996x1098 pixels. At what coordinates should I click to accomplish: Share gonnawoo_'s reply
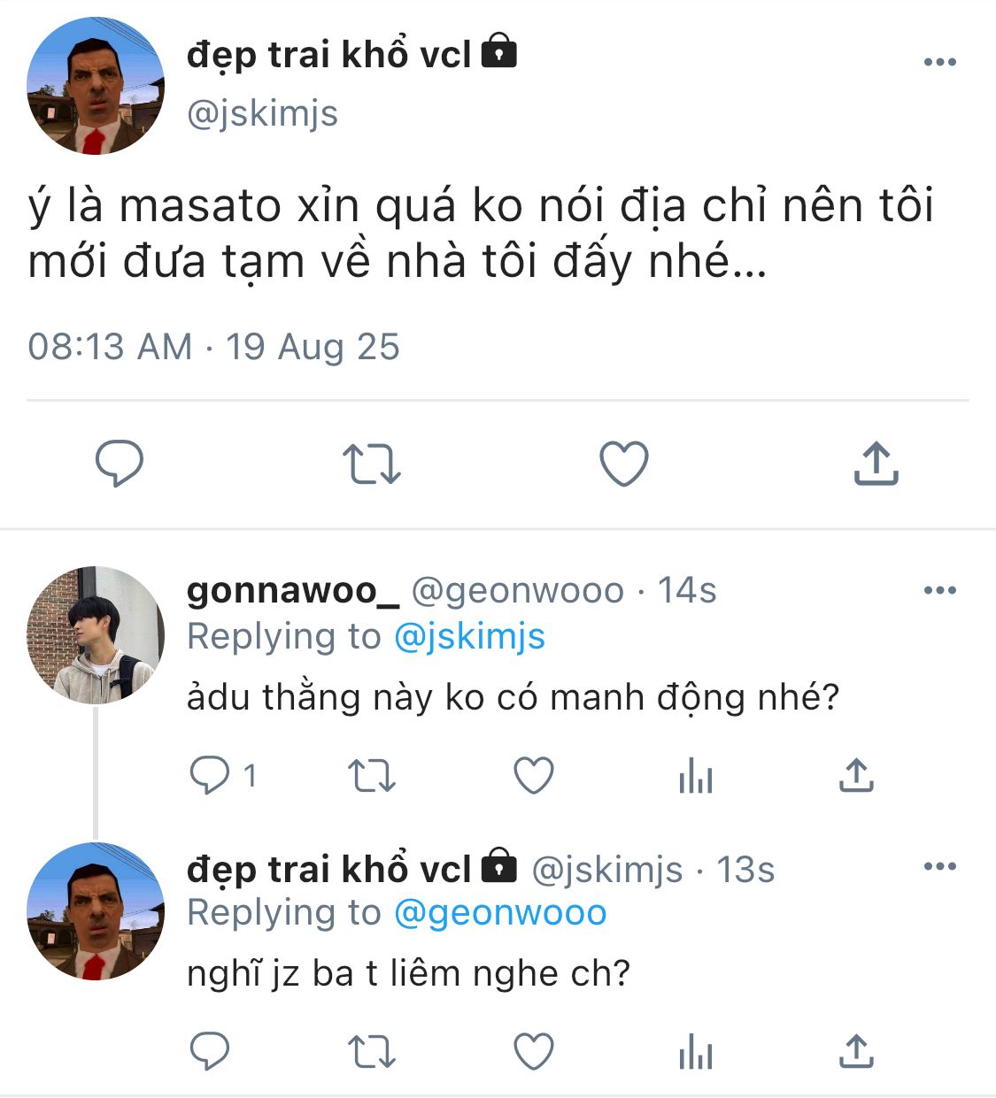(x=856, y=776)
